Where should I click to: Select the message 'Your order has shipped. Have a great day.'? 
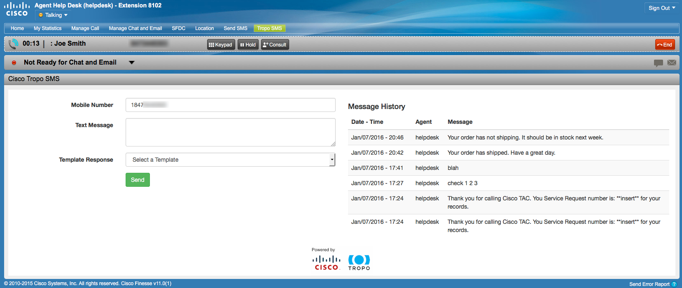tap(501, 153)
